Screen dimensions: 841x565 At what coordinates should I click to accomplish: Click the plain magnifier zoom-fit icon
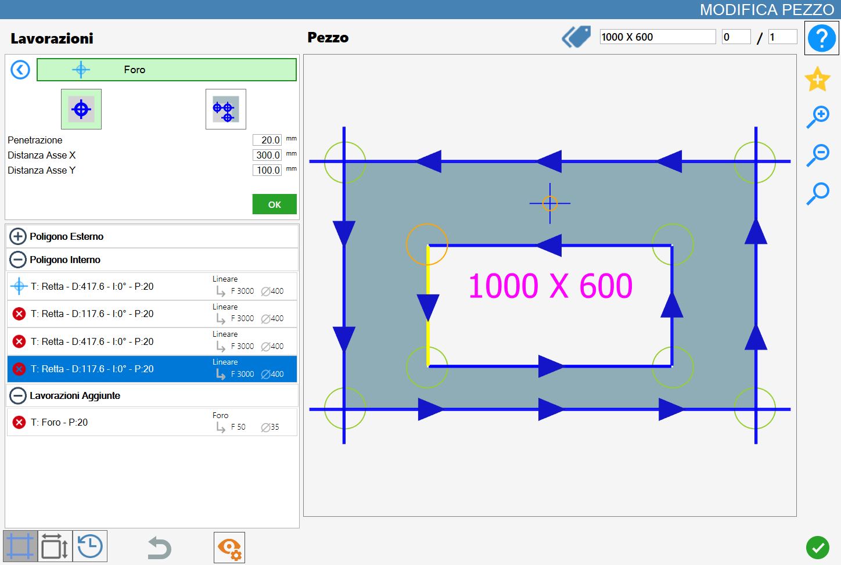(x=818, y=193)
